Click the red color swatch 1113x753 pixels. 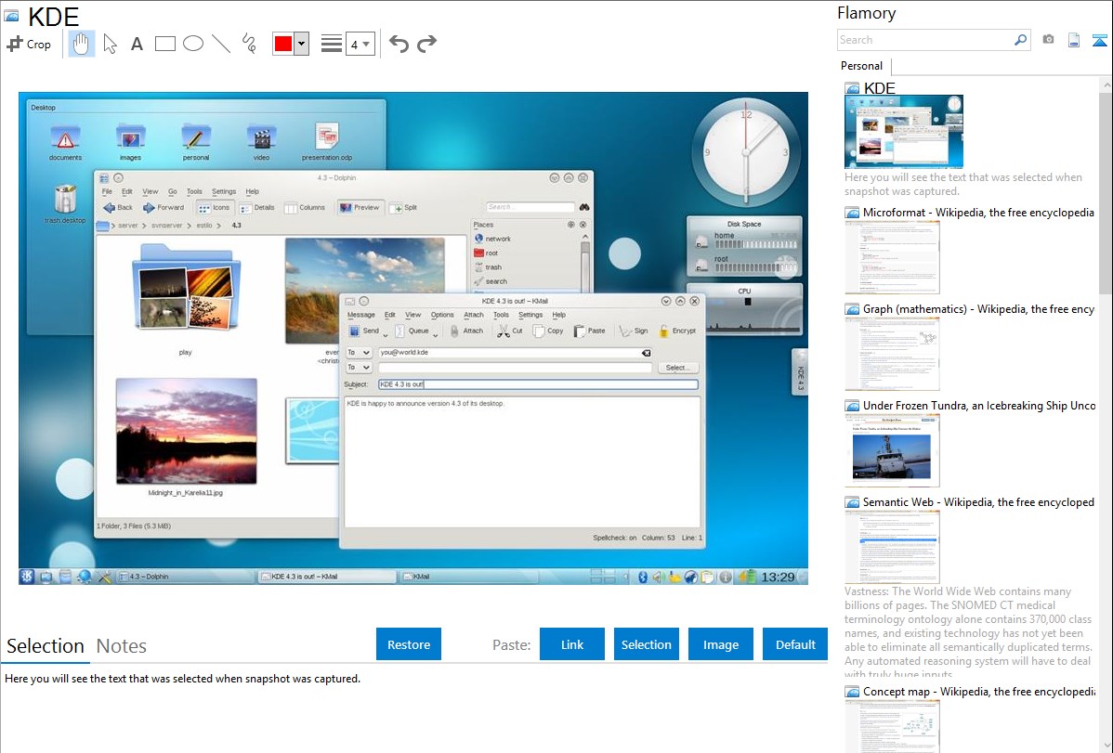(x=283, y=44)
